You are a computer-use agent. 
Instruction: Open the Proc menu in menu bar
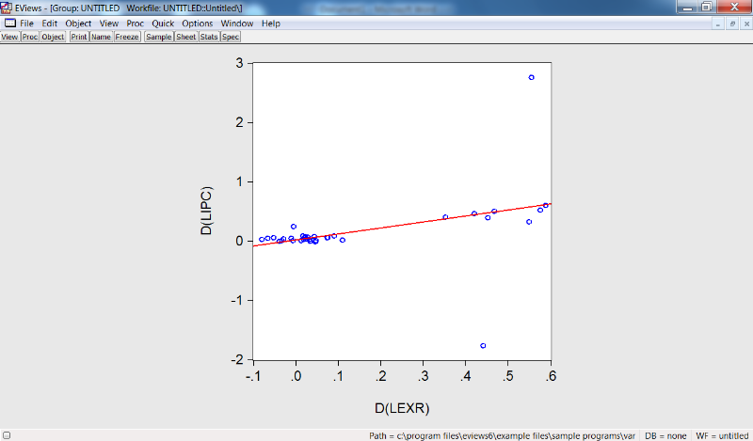click(135, 24)
